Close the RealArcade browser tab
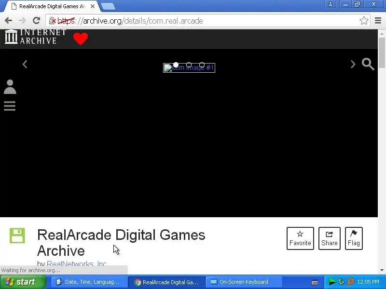The height and width of the screenshot is (289, 386). coord(93,6)
